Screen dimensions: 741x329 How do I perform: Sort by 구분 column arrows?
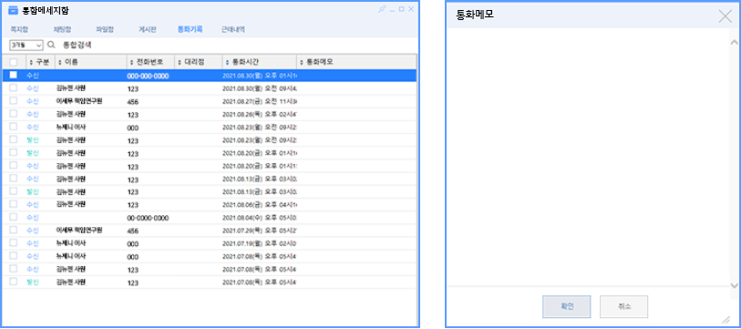click(31, 62)
